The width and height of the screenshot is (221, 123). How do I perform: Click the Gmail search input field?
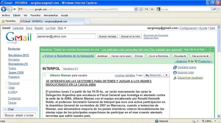66,36
